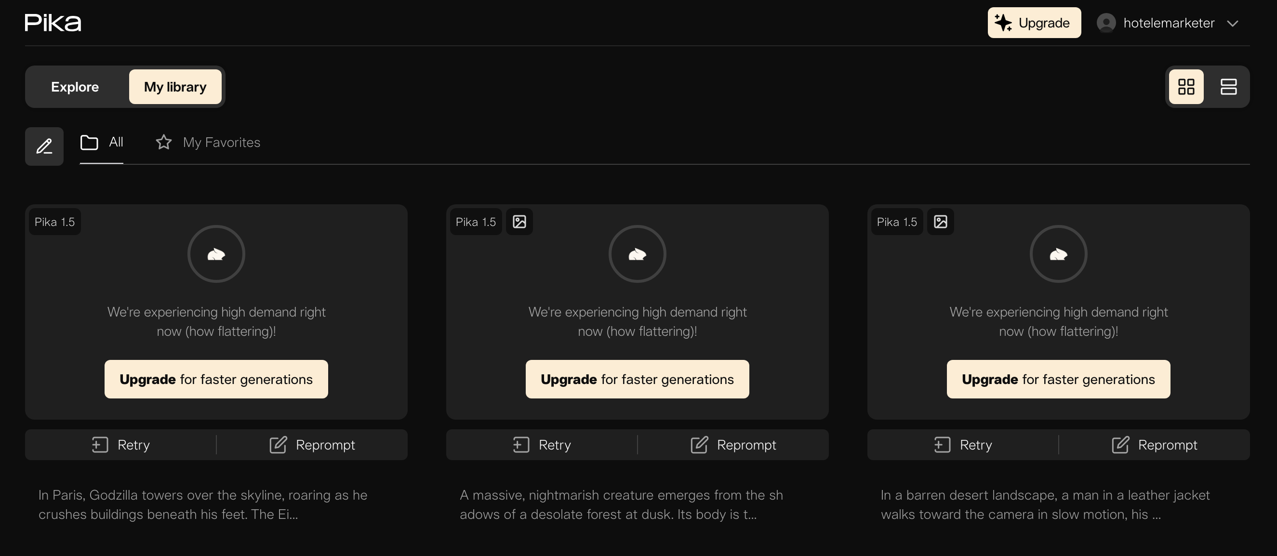The image size is (1277, 556).
Task: Expand the hotelemarketer account dropdown chevron
Action: 1232,23
